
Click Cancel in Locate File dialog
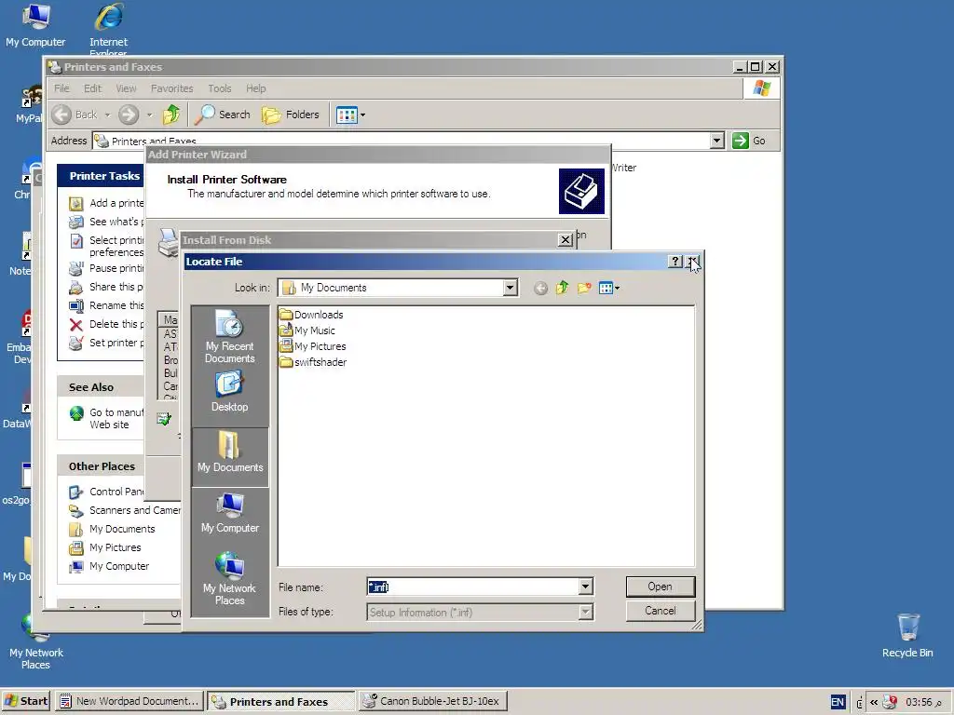(x=661, y=611)
